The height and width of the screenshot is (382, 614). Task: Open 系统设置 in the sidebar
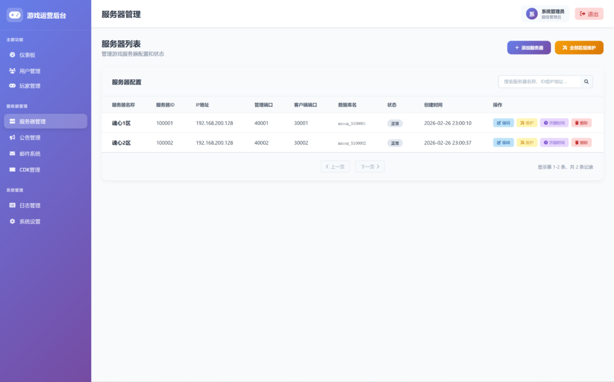tap(29, 222)
